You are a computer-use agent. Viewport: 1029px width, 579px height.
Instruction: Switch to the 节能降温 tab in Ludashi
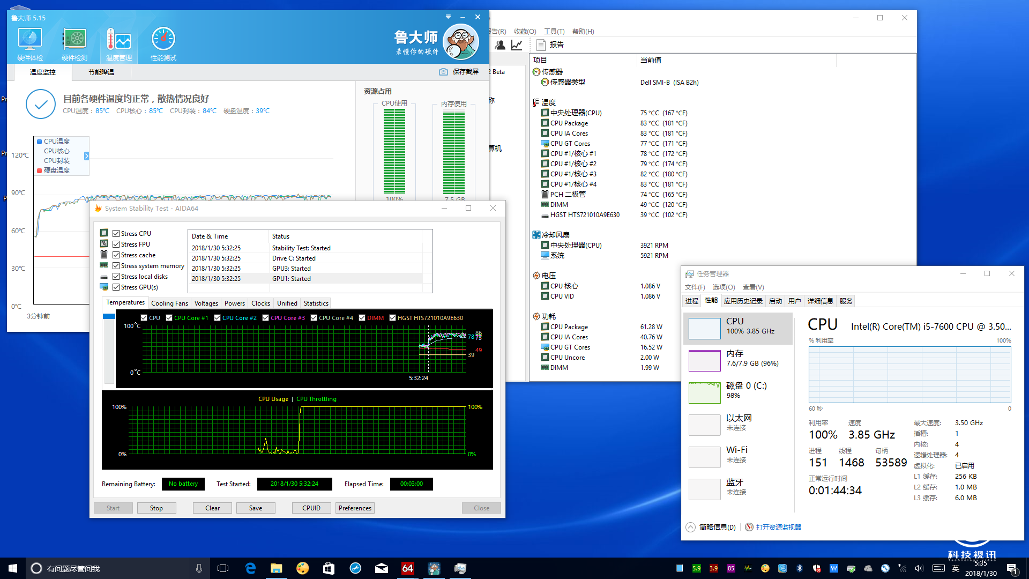pos(101,72)
